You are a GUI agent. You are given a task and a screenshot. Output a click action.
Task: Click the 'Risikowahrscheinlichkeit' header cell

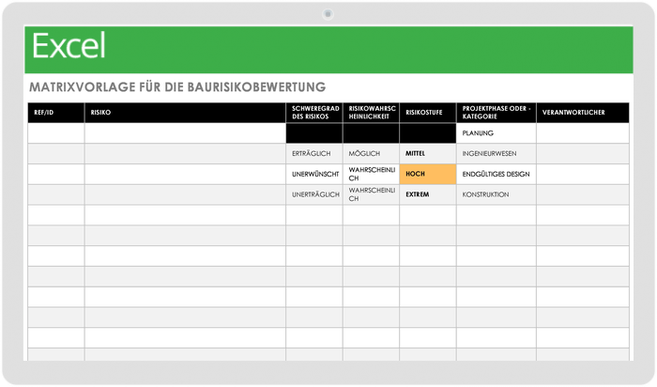pyautogui.click(x=372, y=113)
